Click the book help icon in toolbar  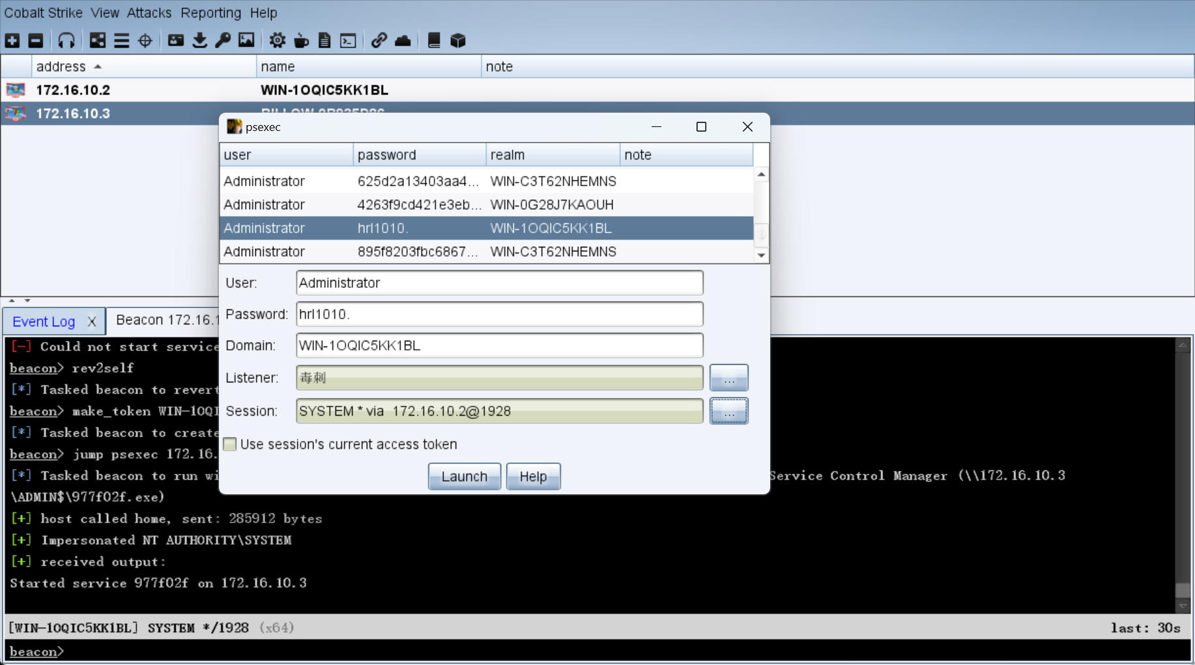[434, 40]
